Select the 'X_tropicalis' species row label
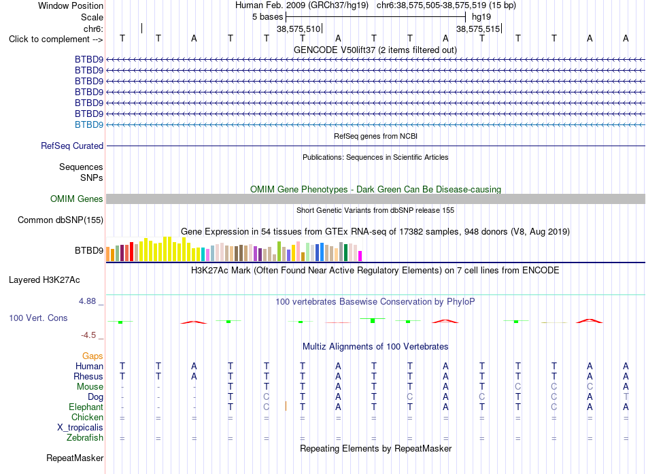Viewport: 646px width, 474px height. pyautogui.click(x=80, y=428)
